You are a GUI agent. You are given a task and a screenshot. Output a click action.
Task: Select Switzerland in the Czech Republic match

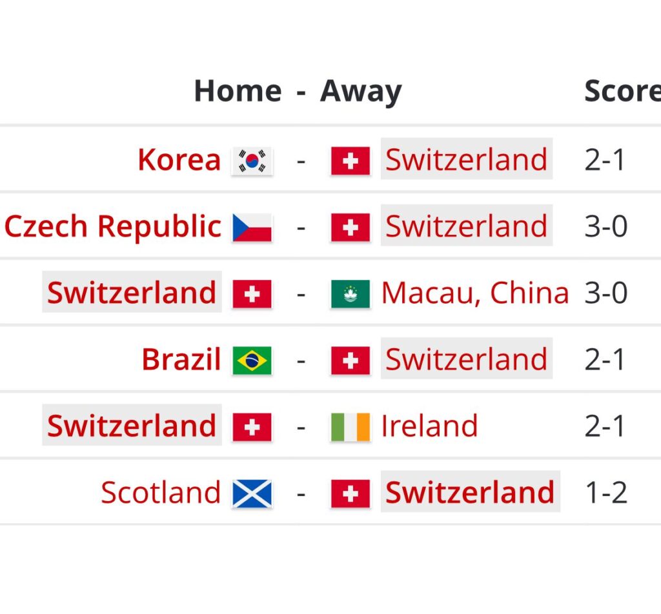467,226
